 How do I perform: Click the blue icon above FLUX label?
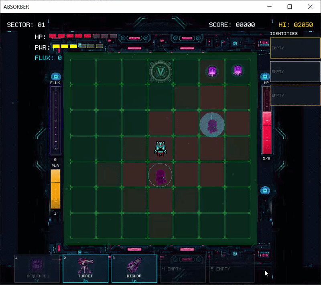coord(56,77)
